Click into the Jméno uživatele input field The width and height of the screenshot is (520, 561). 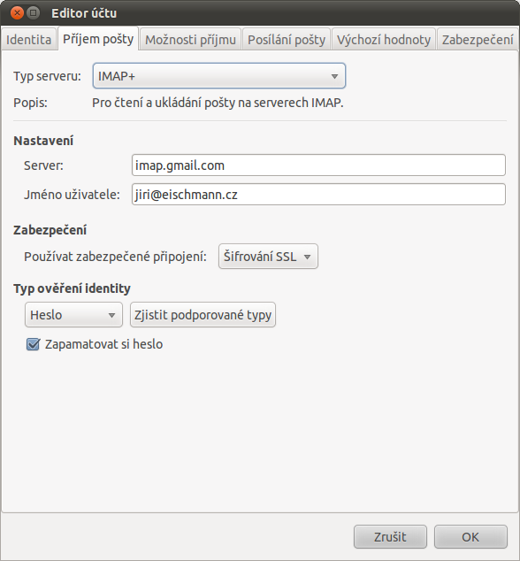click(x=318, y=195)
